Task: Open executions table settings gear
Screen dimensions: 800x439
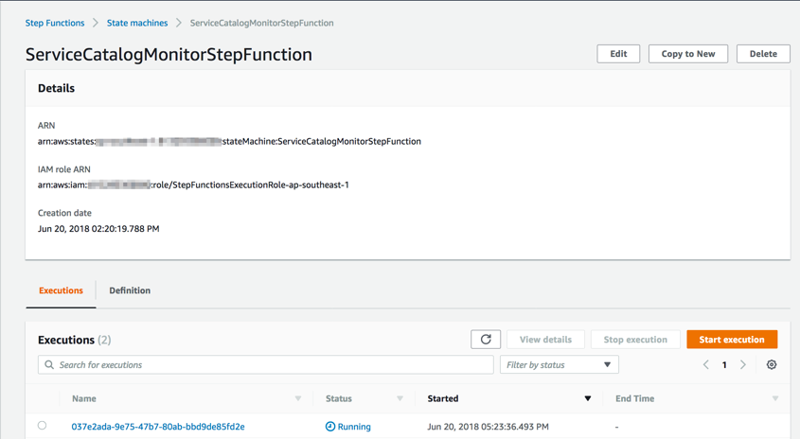Action: click(772, 364)
